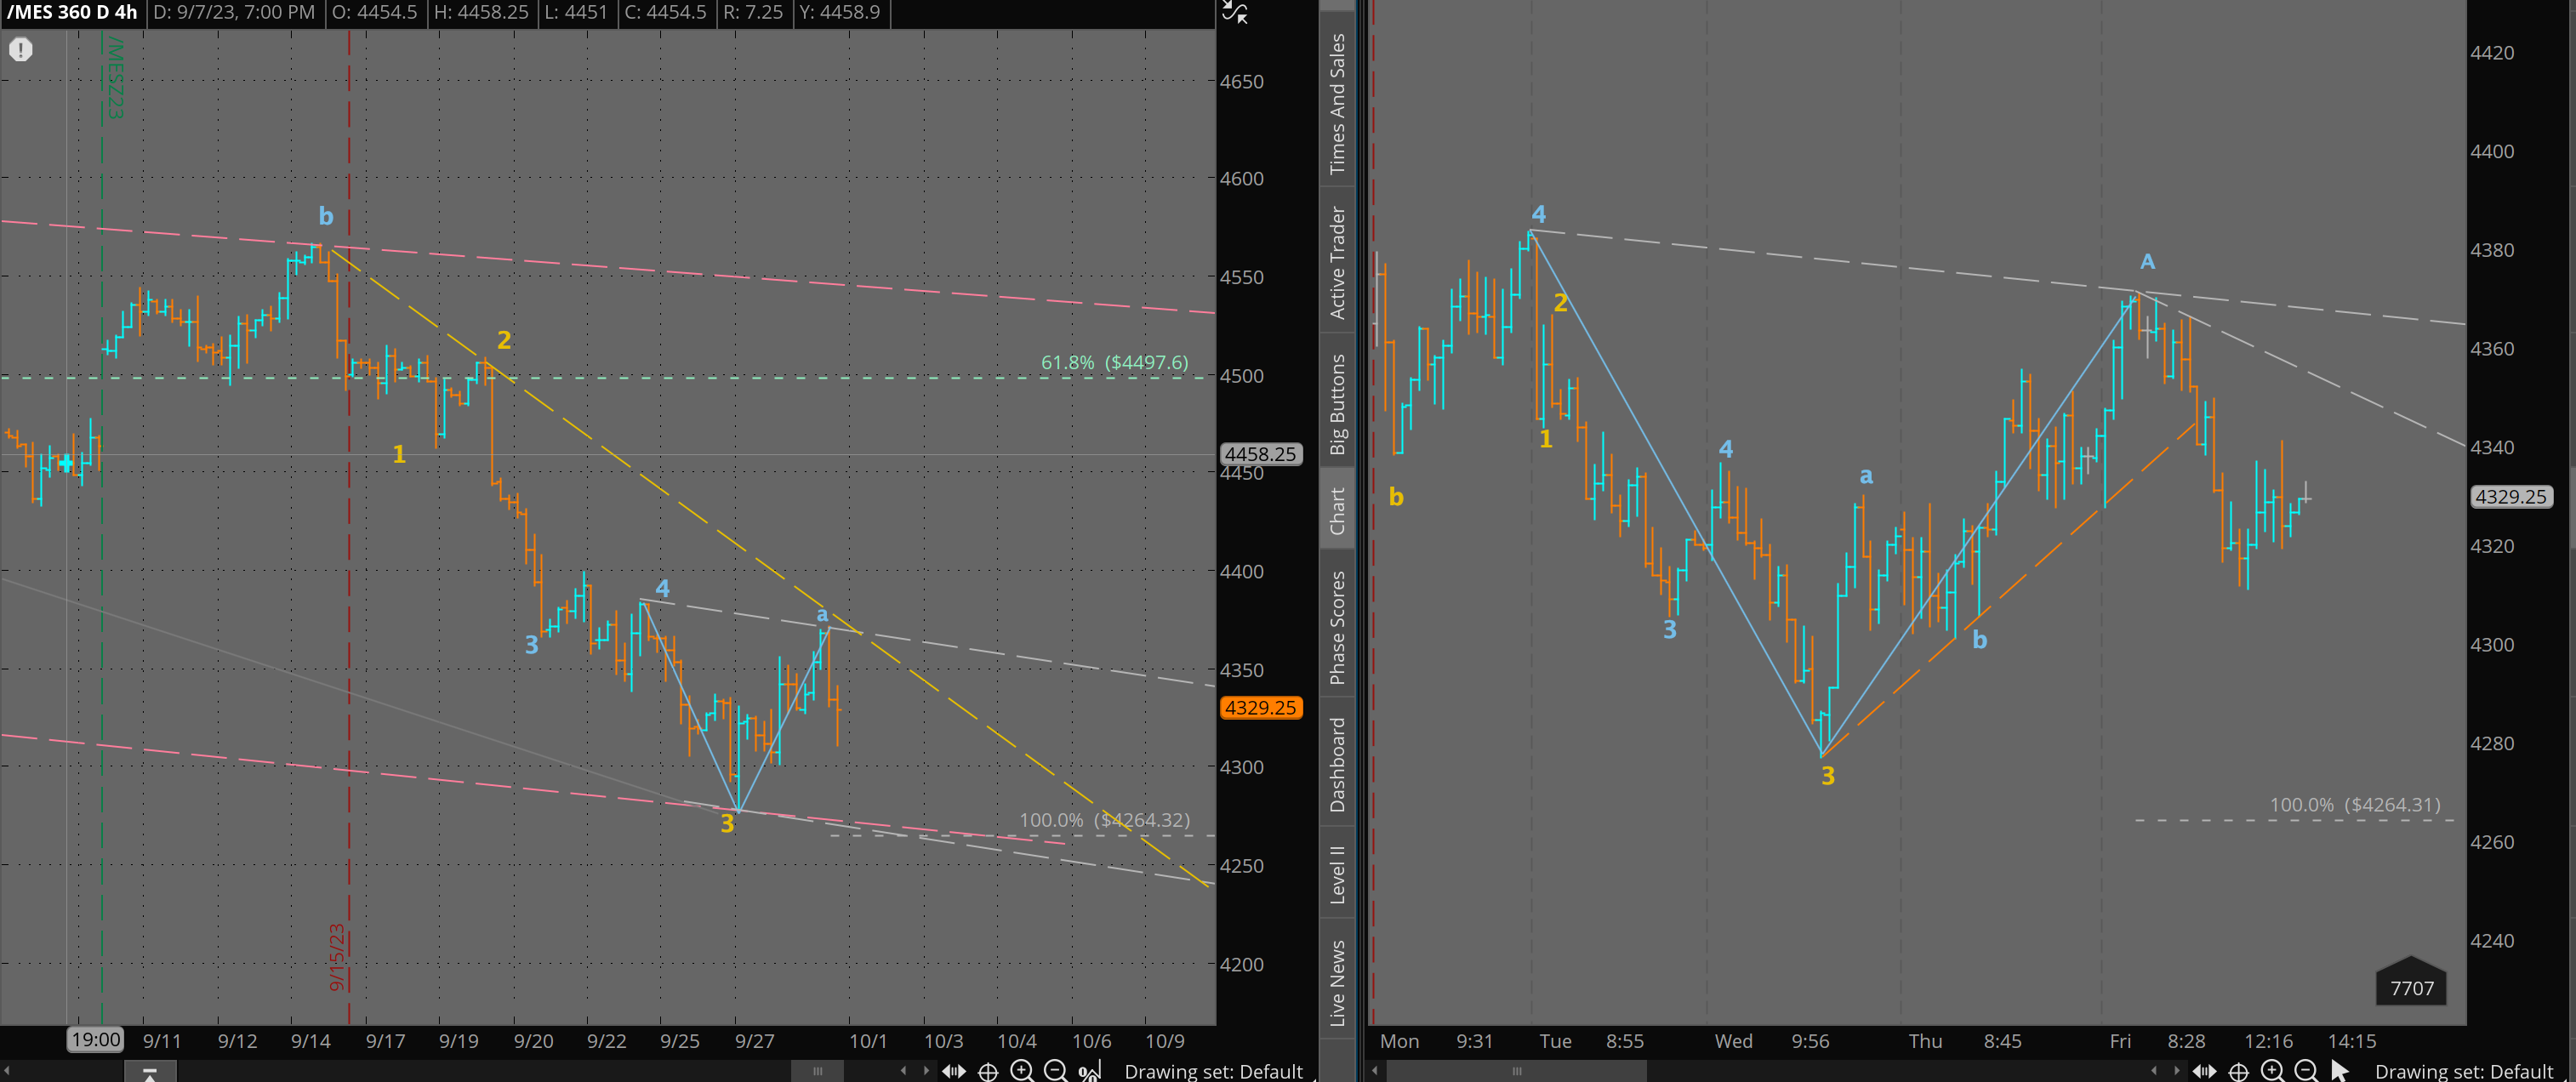Click the left chart scrollbar's left arrow
The width and height of the screenshot is (2576, 1082).
(x=6, y=1071)
